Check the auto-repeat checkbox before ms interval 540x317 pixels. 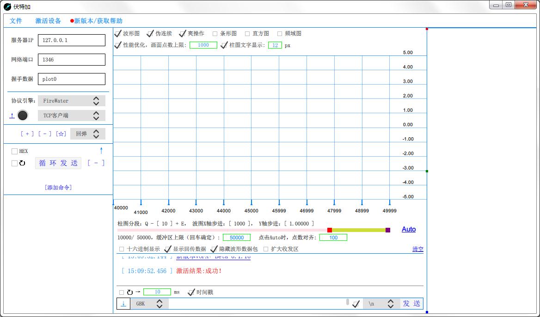[x=122, y=292]
